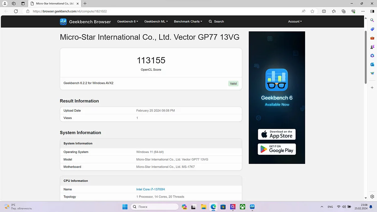Screen dimensions: 377x212
Task: Click the page vertical scrollbar thumb
Action: (366, 57)
